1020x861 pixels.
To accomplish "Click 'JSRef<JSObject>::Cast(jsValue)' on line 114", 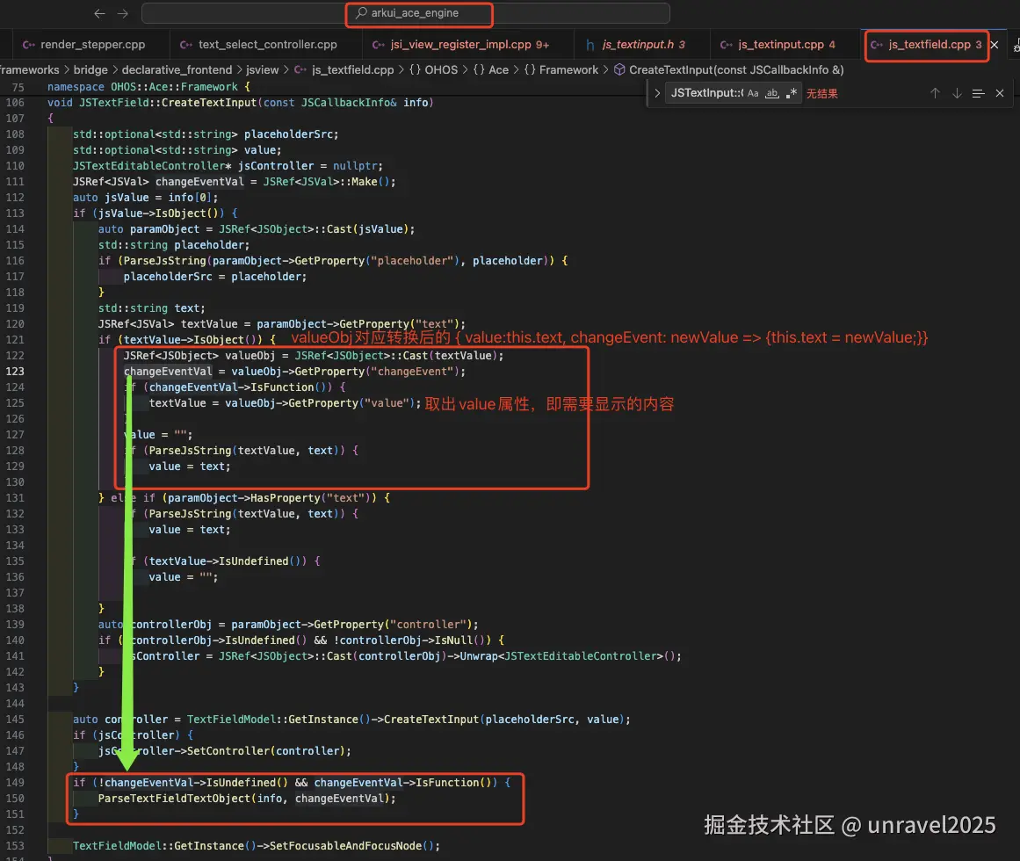I will pos(314,229).
